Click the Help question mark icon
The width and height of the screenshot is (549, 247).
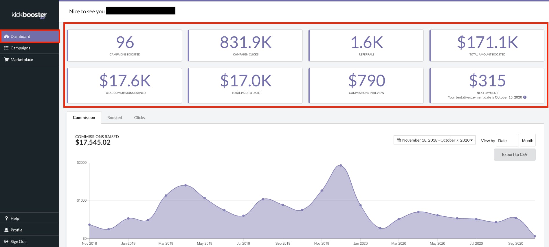pos(6,218)
